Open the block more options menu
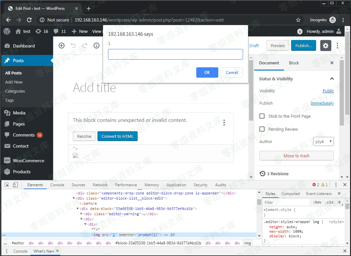Screen dimensions: 351x256 (x=224, y=123)
